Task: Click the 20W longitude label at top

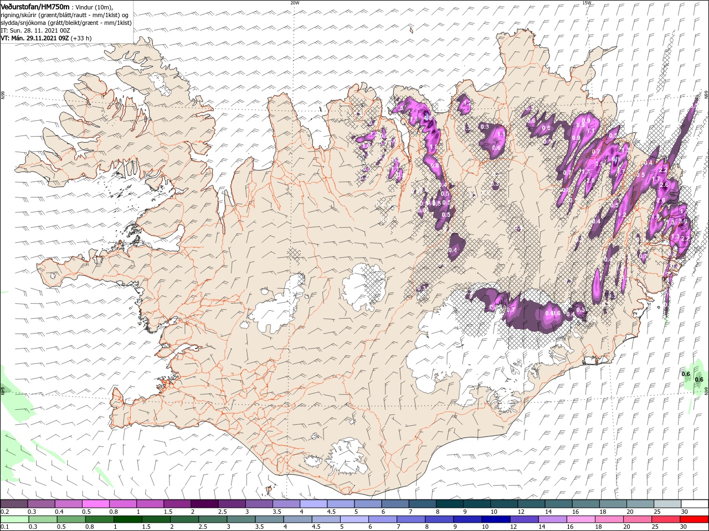Action: click(x=295, y=3)
